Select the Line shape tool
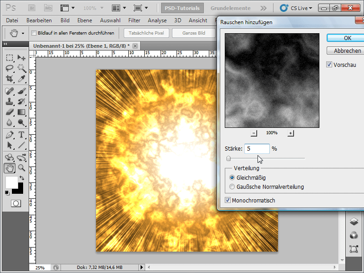Image resolution: width=364 pixels, height=273 pixels. tap(21, 145)
